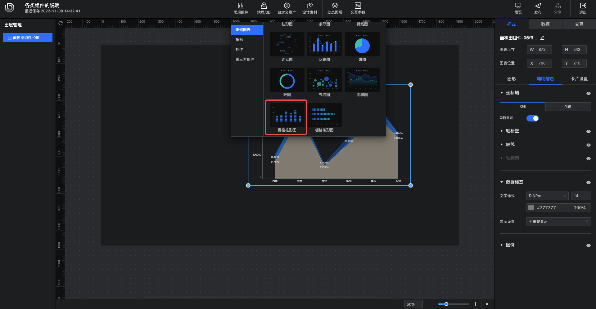
Task: Select 指标 in component category list
Action: pyautogui.click(x=247, y=40)
